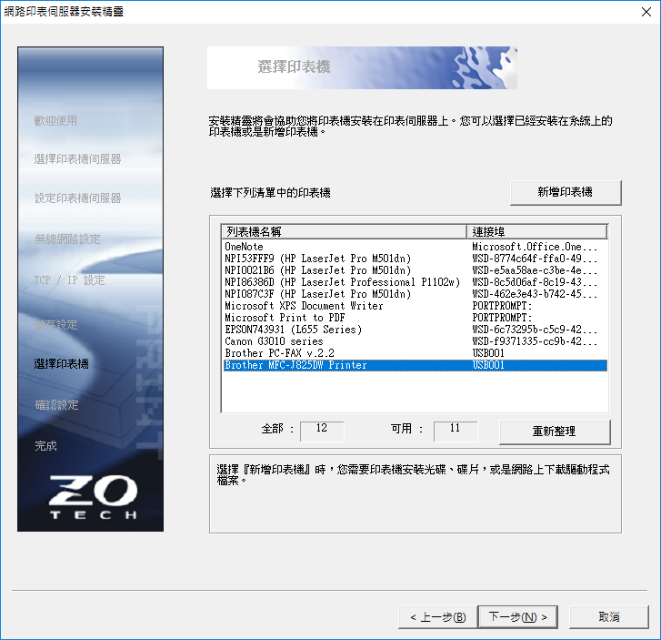Screen dimensions: 661x640
Task: Click 儲存設定 step in sidebar
Action: 56,325
